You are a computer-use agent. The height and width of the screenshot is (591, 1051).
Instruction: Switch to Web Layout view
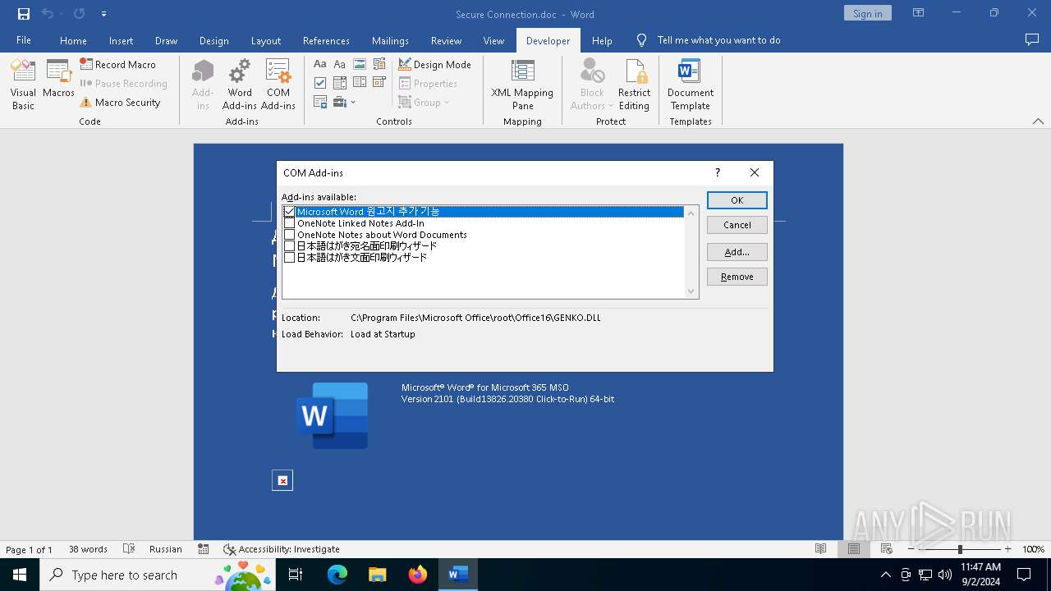(x=886, y=549)
